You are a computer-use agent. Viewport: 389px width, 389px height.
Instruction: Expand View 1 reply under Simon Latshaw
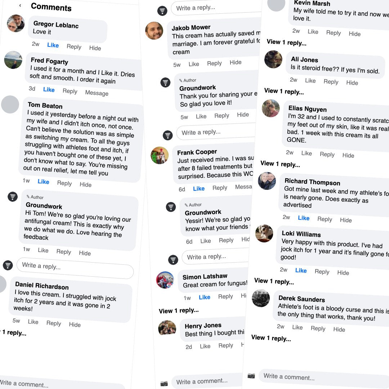tap(179, 310)
